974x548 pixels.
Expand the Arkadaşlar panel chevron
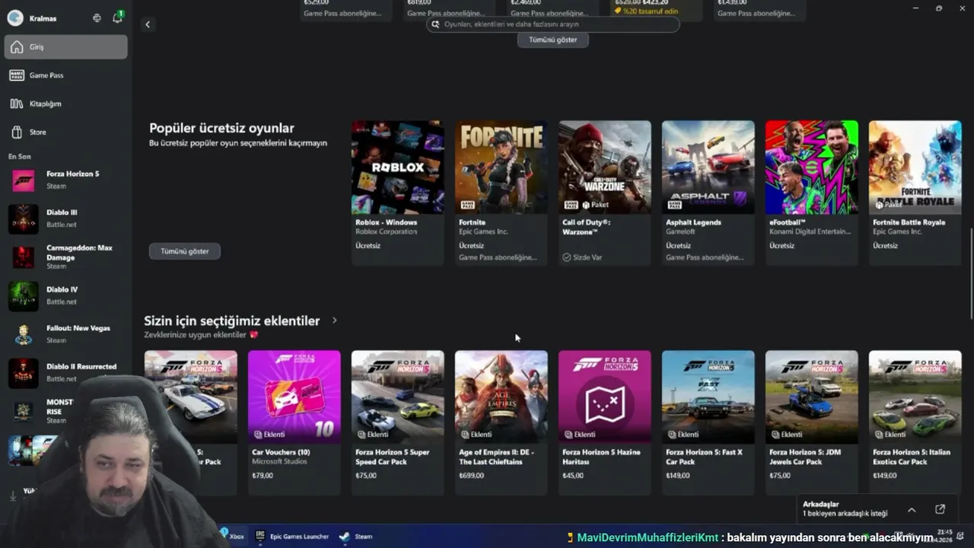click(912, 509)
